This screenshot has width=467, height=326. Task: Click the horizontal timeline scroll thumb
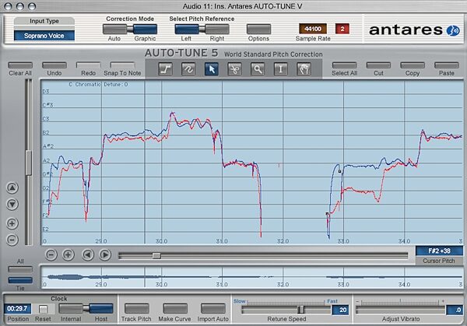click(156, 256)
